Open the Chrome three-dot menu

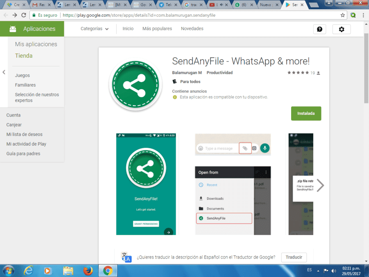pos(363,15)
